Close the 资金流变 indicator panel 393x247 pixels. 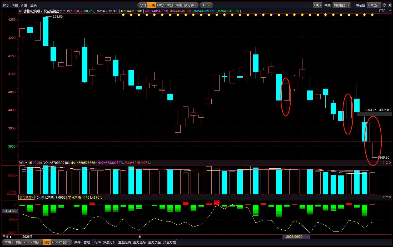coord(390,197)
